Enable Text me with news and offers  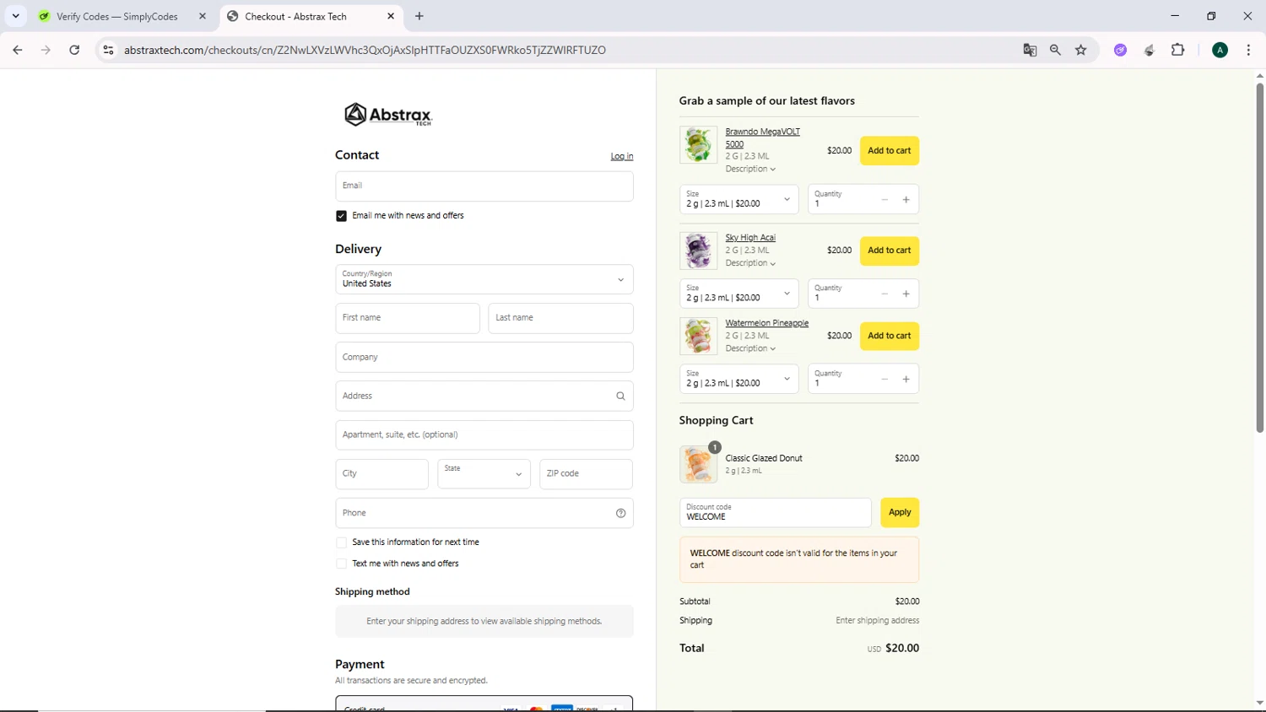coord(341,564)
